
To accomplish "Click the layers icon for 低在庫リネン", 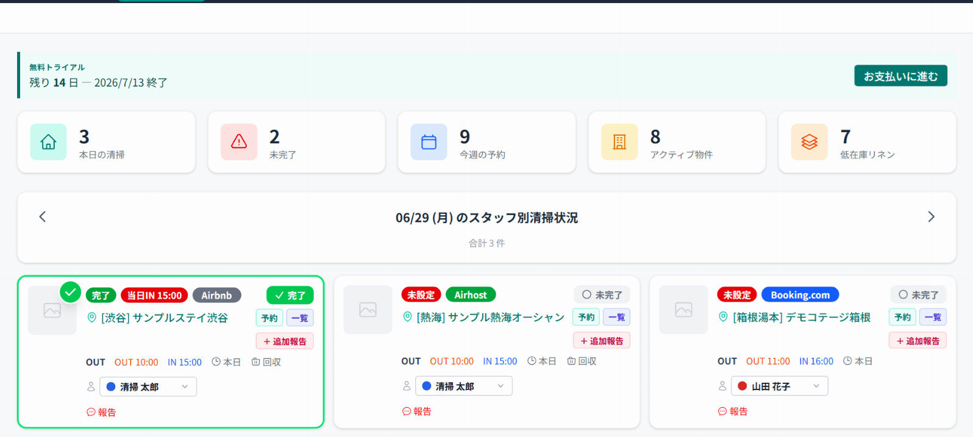I will click(x=809, y=142).
